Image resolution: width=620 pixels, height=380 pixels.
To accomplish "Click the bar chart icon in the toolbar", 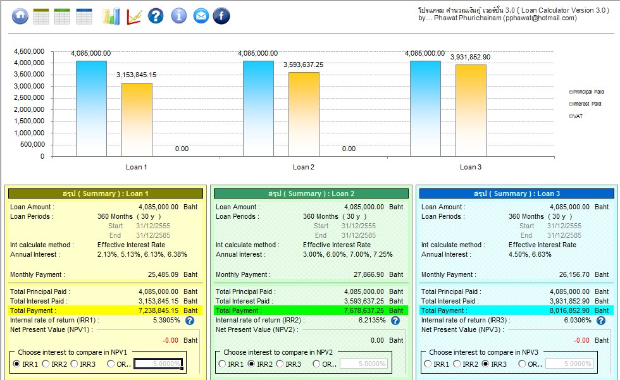I will click(x=111, y=16).
